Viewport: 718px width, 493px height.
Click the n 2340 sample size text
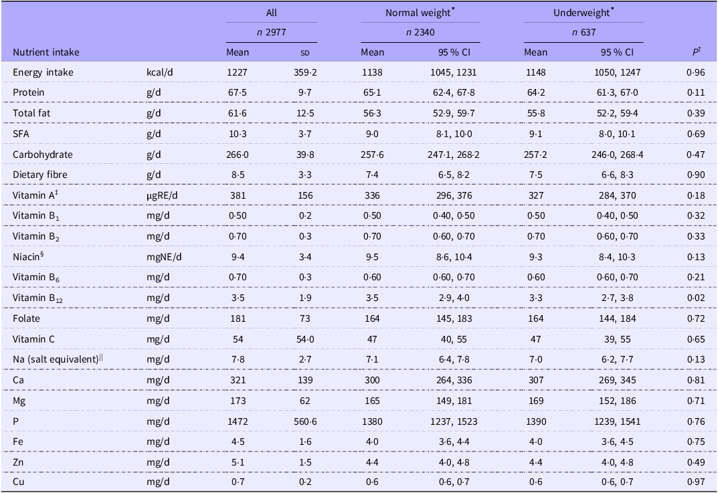420,33
